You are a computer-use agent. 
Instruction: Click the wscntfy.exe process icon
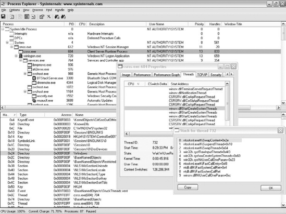[x=34, y=96]
